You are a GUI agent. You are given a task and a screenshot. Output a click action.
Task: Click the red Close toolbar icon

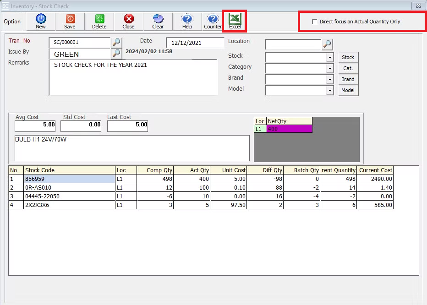(129, 22)
